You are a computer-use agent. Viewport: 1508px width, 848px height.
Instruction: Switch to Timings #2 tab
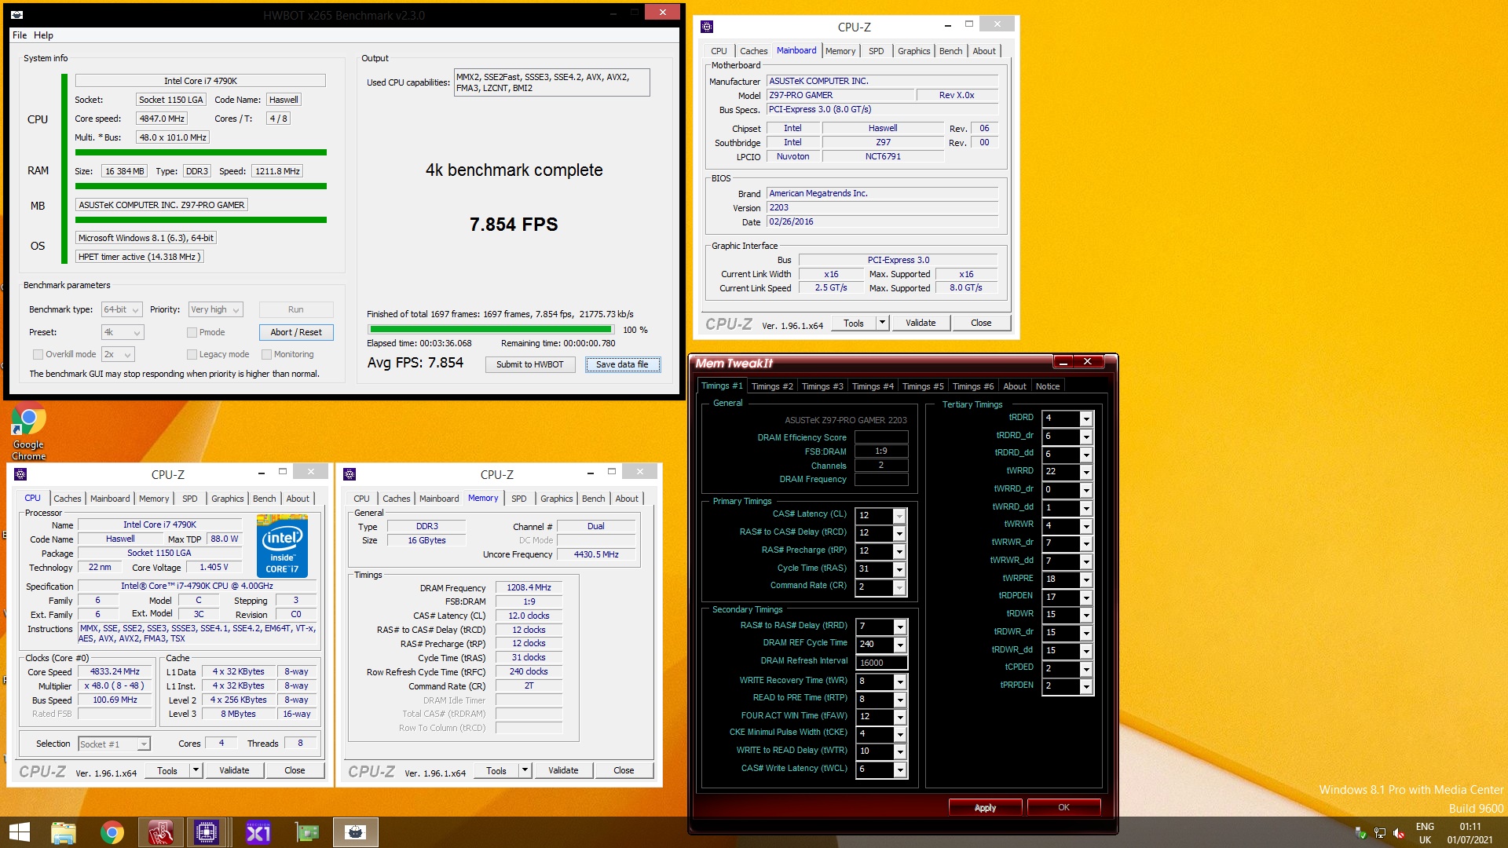point(771,386)
